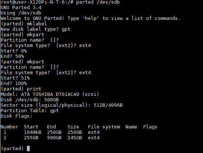Click the 'Name' column header
The image size is (203, 153).
point(131,127)
